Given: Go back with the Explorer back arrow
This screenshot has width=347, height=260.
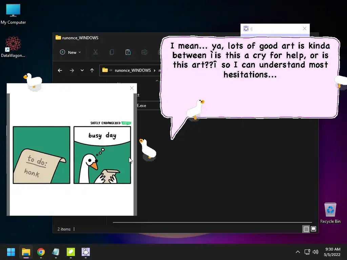Looking at the screenshot, I should coord(60,70).
